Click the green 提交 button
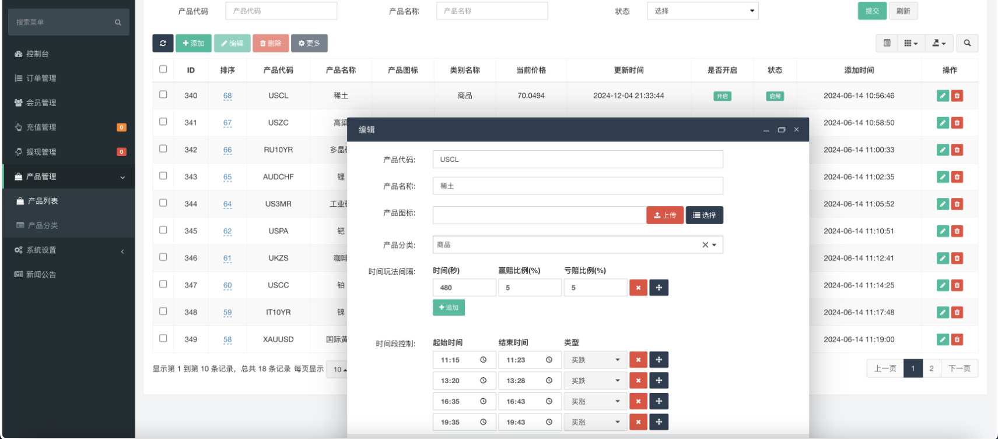Screen dimensions: 998x439 point(872,11)
